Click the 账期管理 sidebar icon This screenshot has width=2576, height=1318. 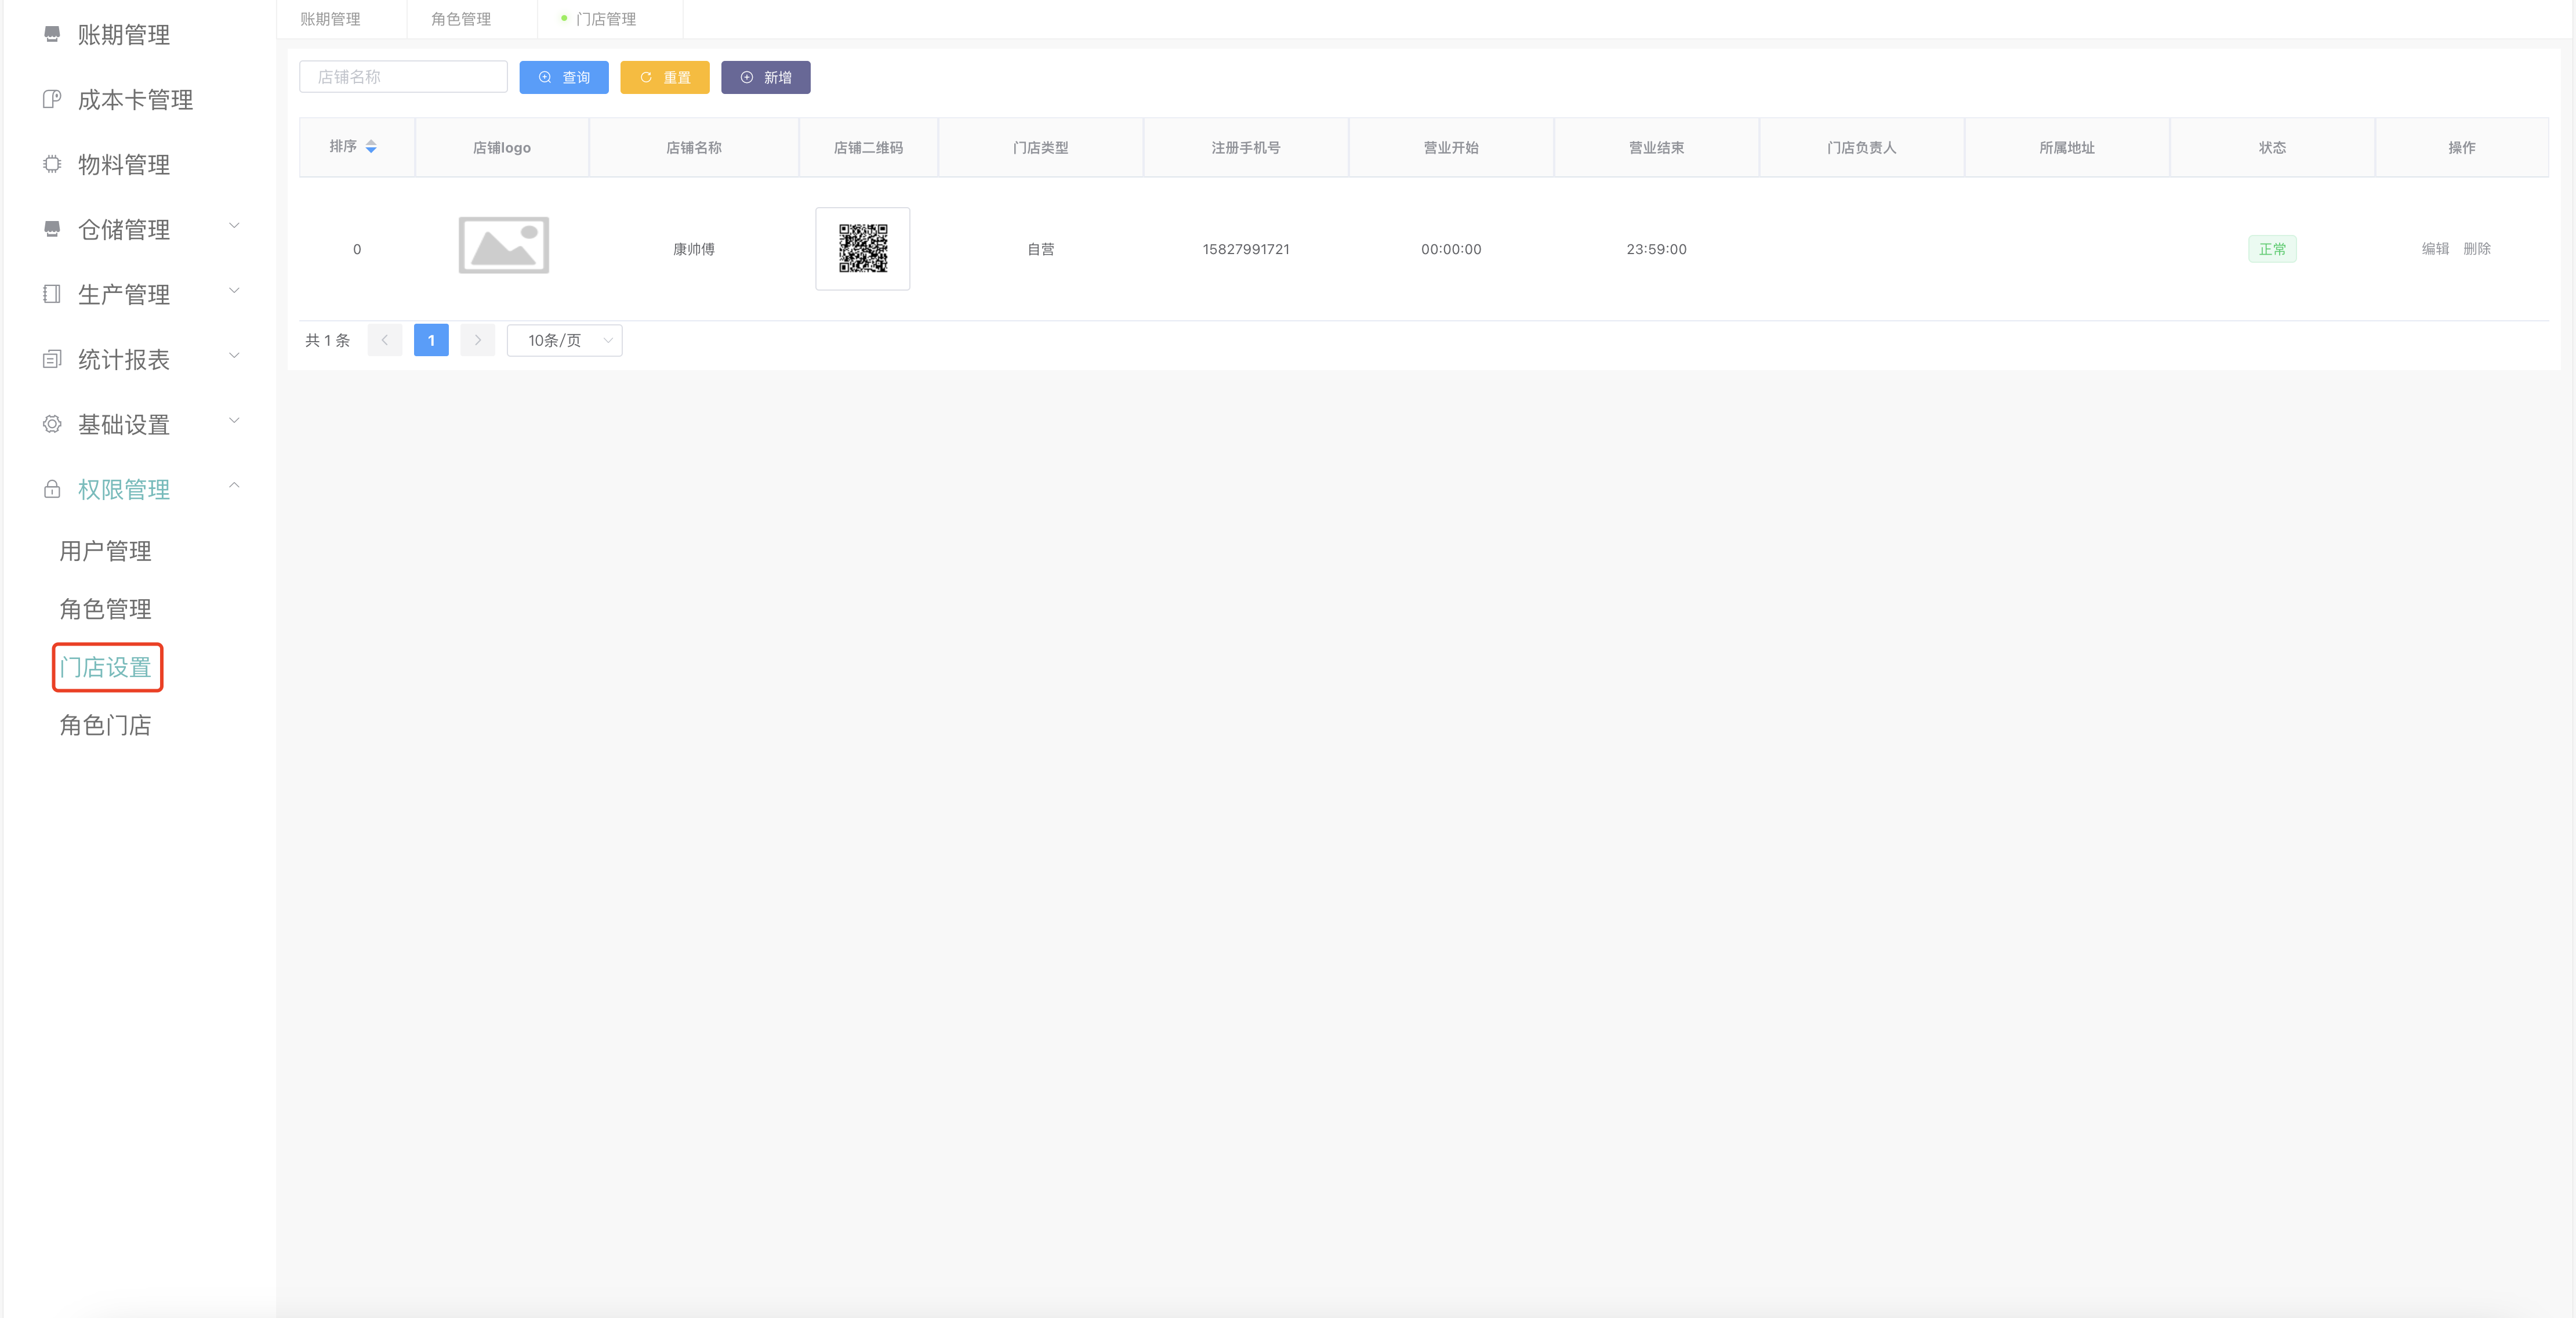point(52,34)
